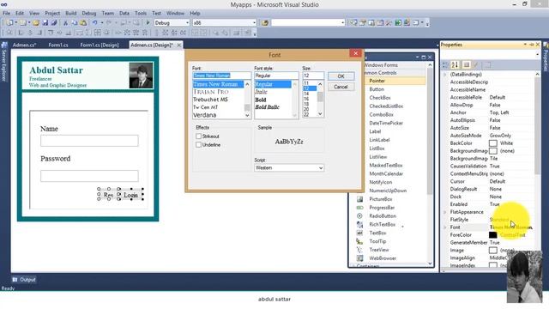
Task: Open the Build menu
Action: 70,14
